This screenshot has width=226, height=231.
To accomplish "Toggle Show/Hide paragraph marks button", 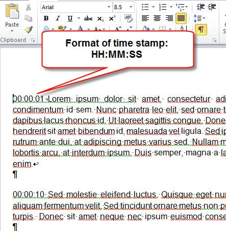I will [x=201, y=30].
